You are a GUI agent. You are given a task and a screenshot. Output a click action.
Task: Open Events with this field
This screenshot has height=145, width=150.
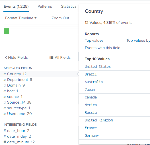pos(102,48)
